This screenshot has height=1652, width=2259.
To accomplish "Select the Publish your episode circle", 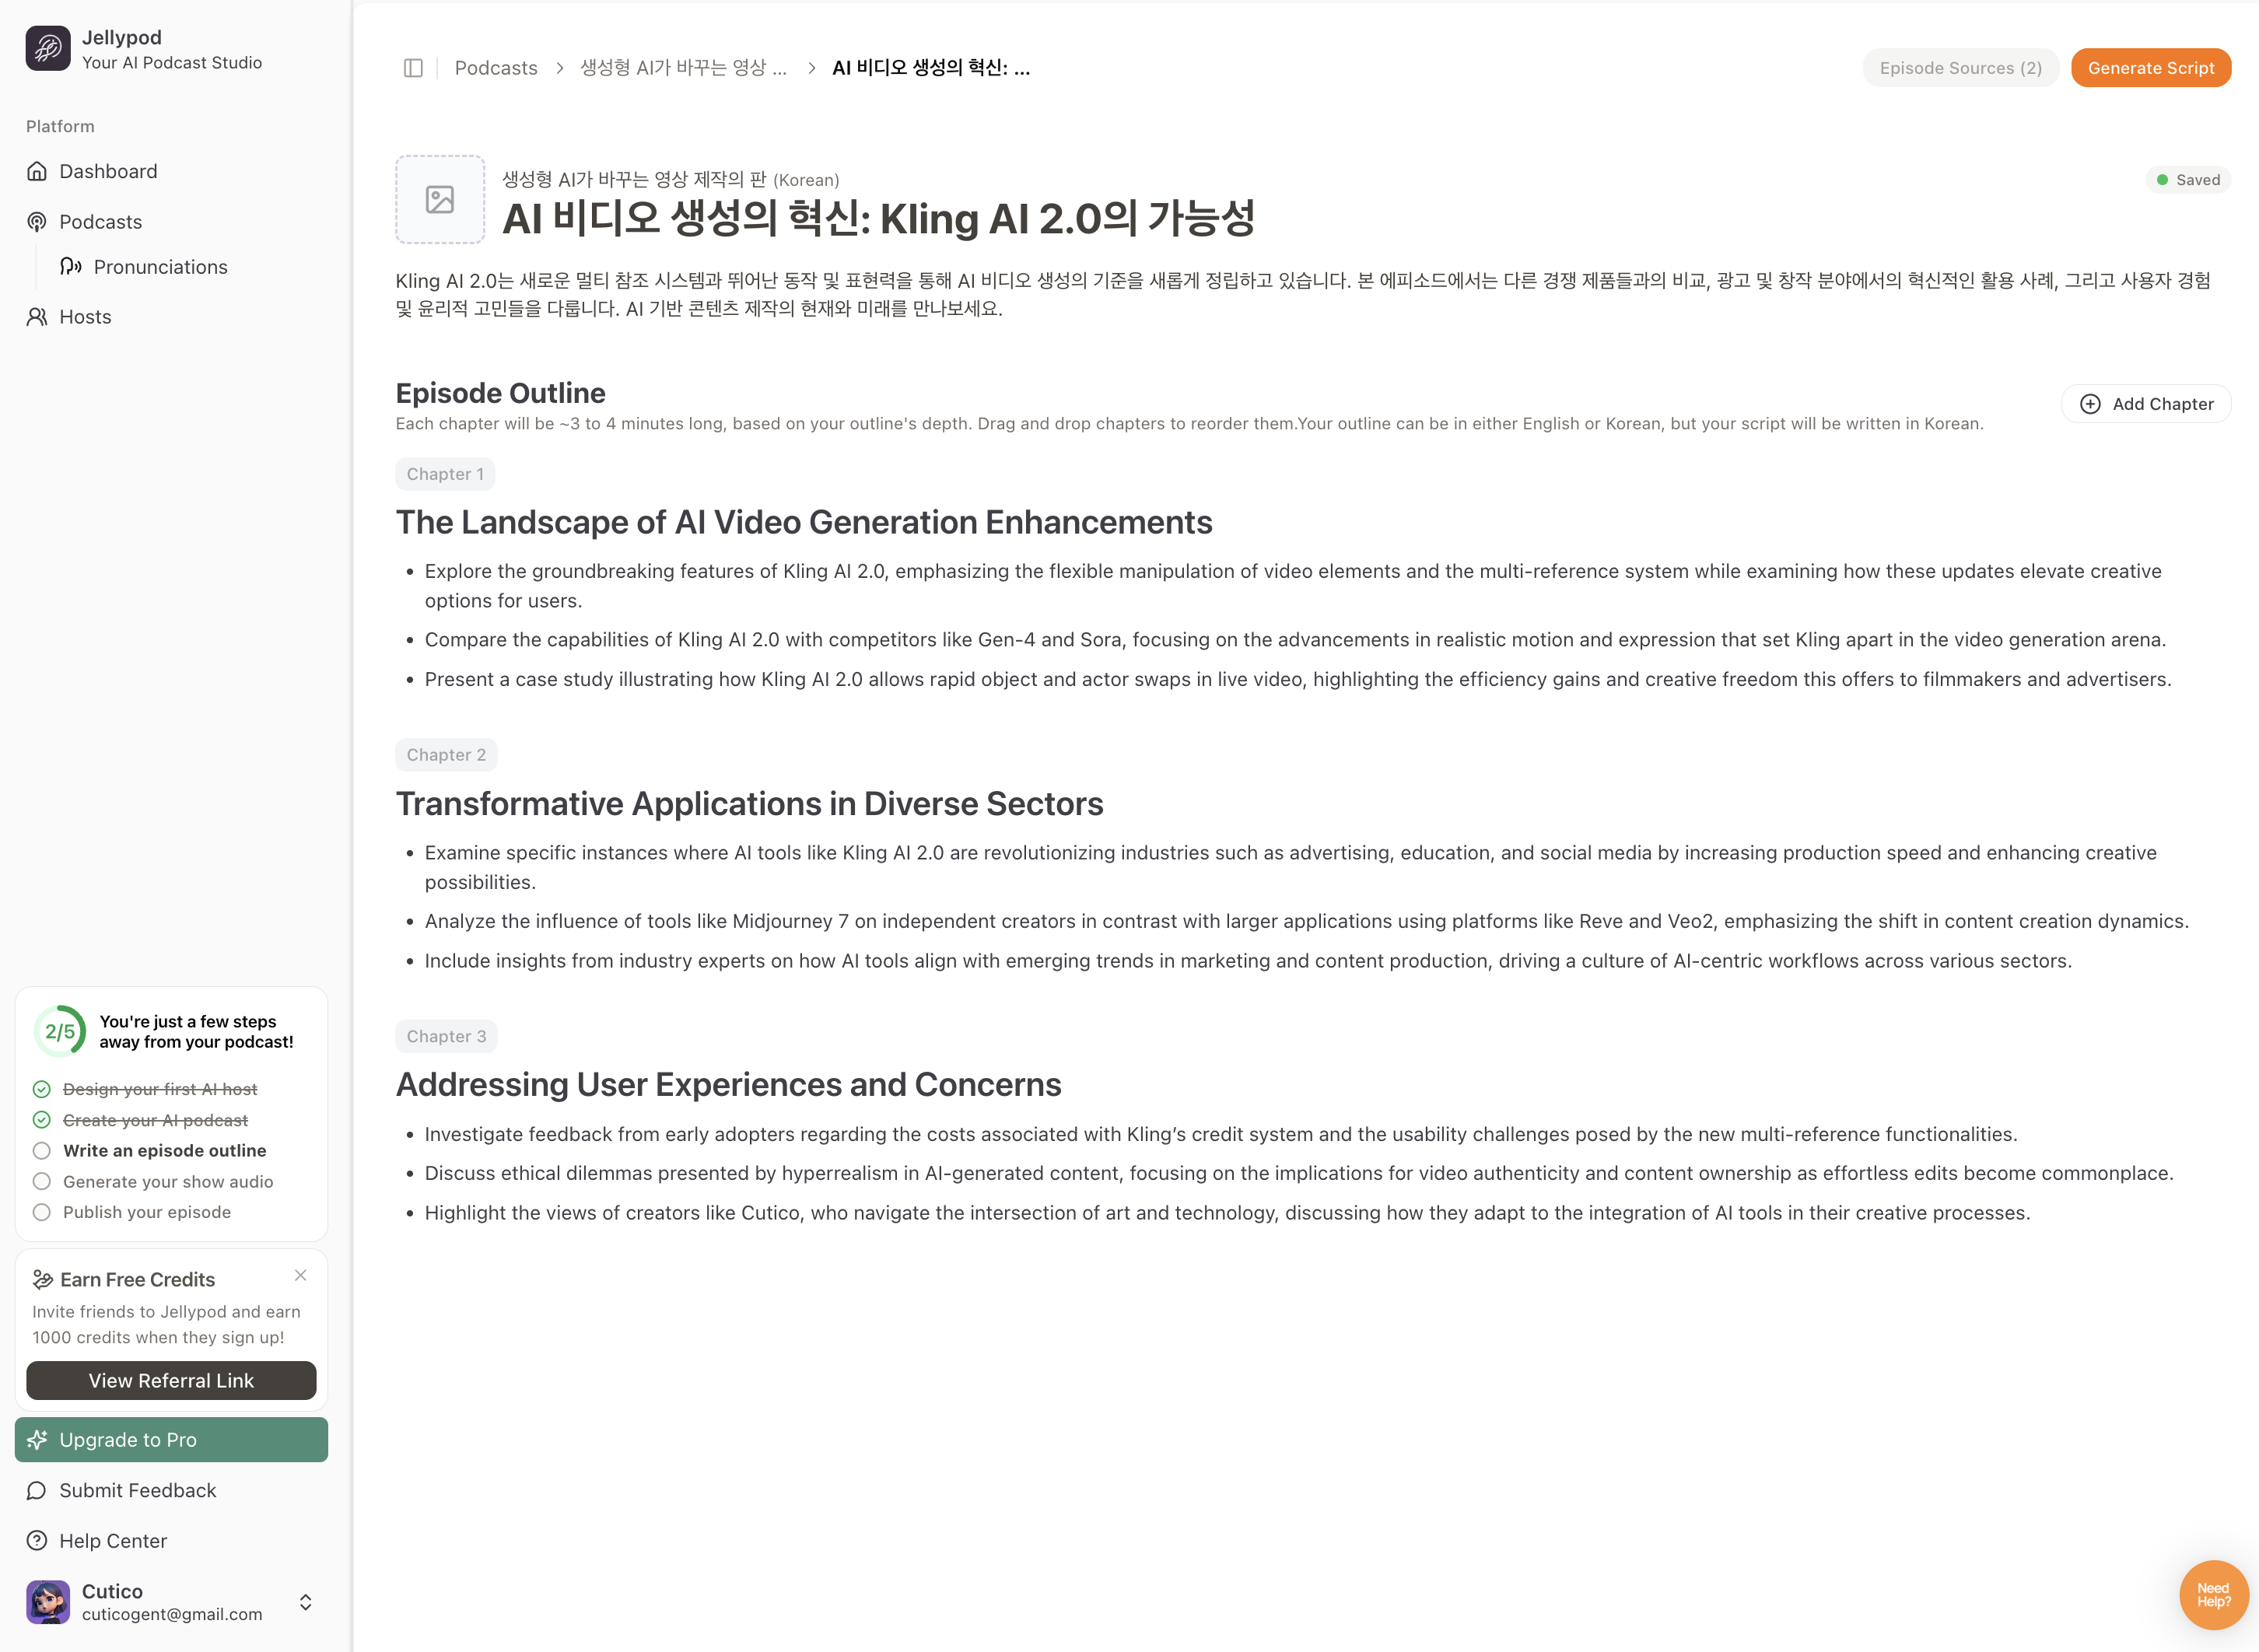I will pyautogui.click(x=42, y=1212).
